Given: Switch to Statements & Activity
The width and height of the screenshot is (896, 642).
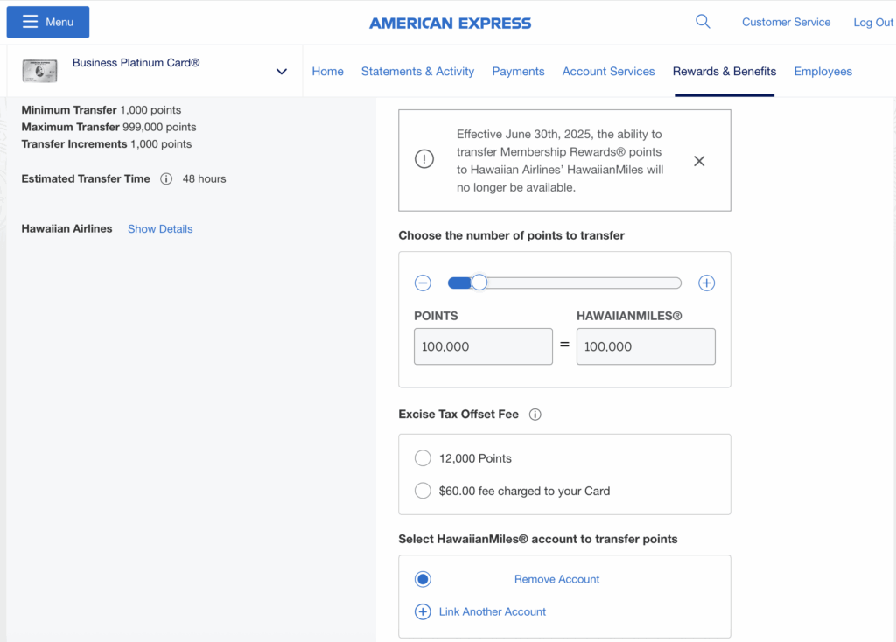Looking at the screenshot, I should (x=417, y=71).
